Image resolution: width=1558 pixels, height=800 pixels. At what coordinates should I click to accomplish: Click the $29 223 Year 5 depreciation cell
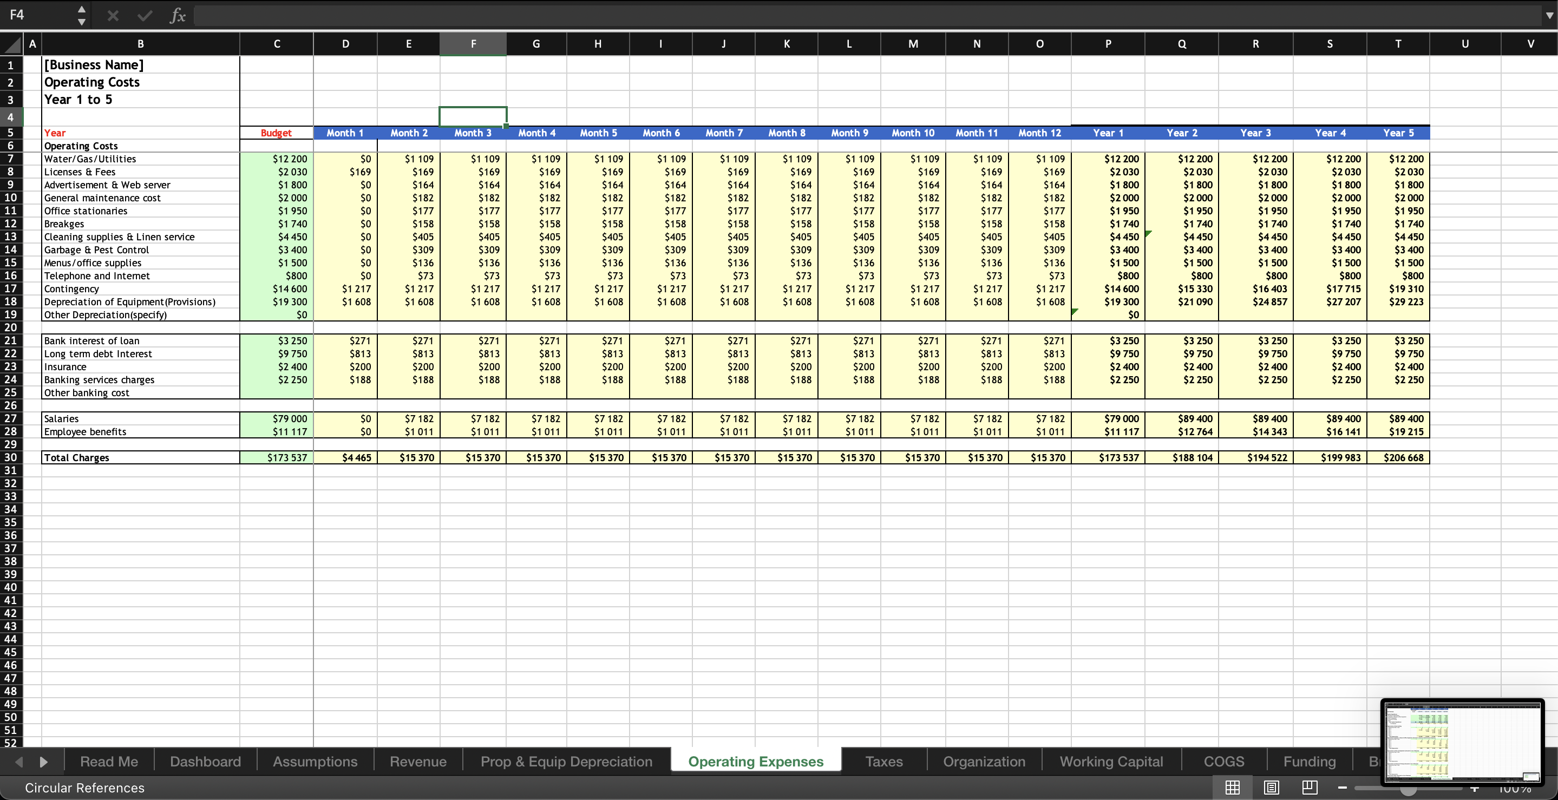(x=1398, y=301)
